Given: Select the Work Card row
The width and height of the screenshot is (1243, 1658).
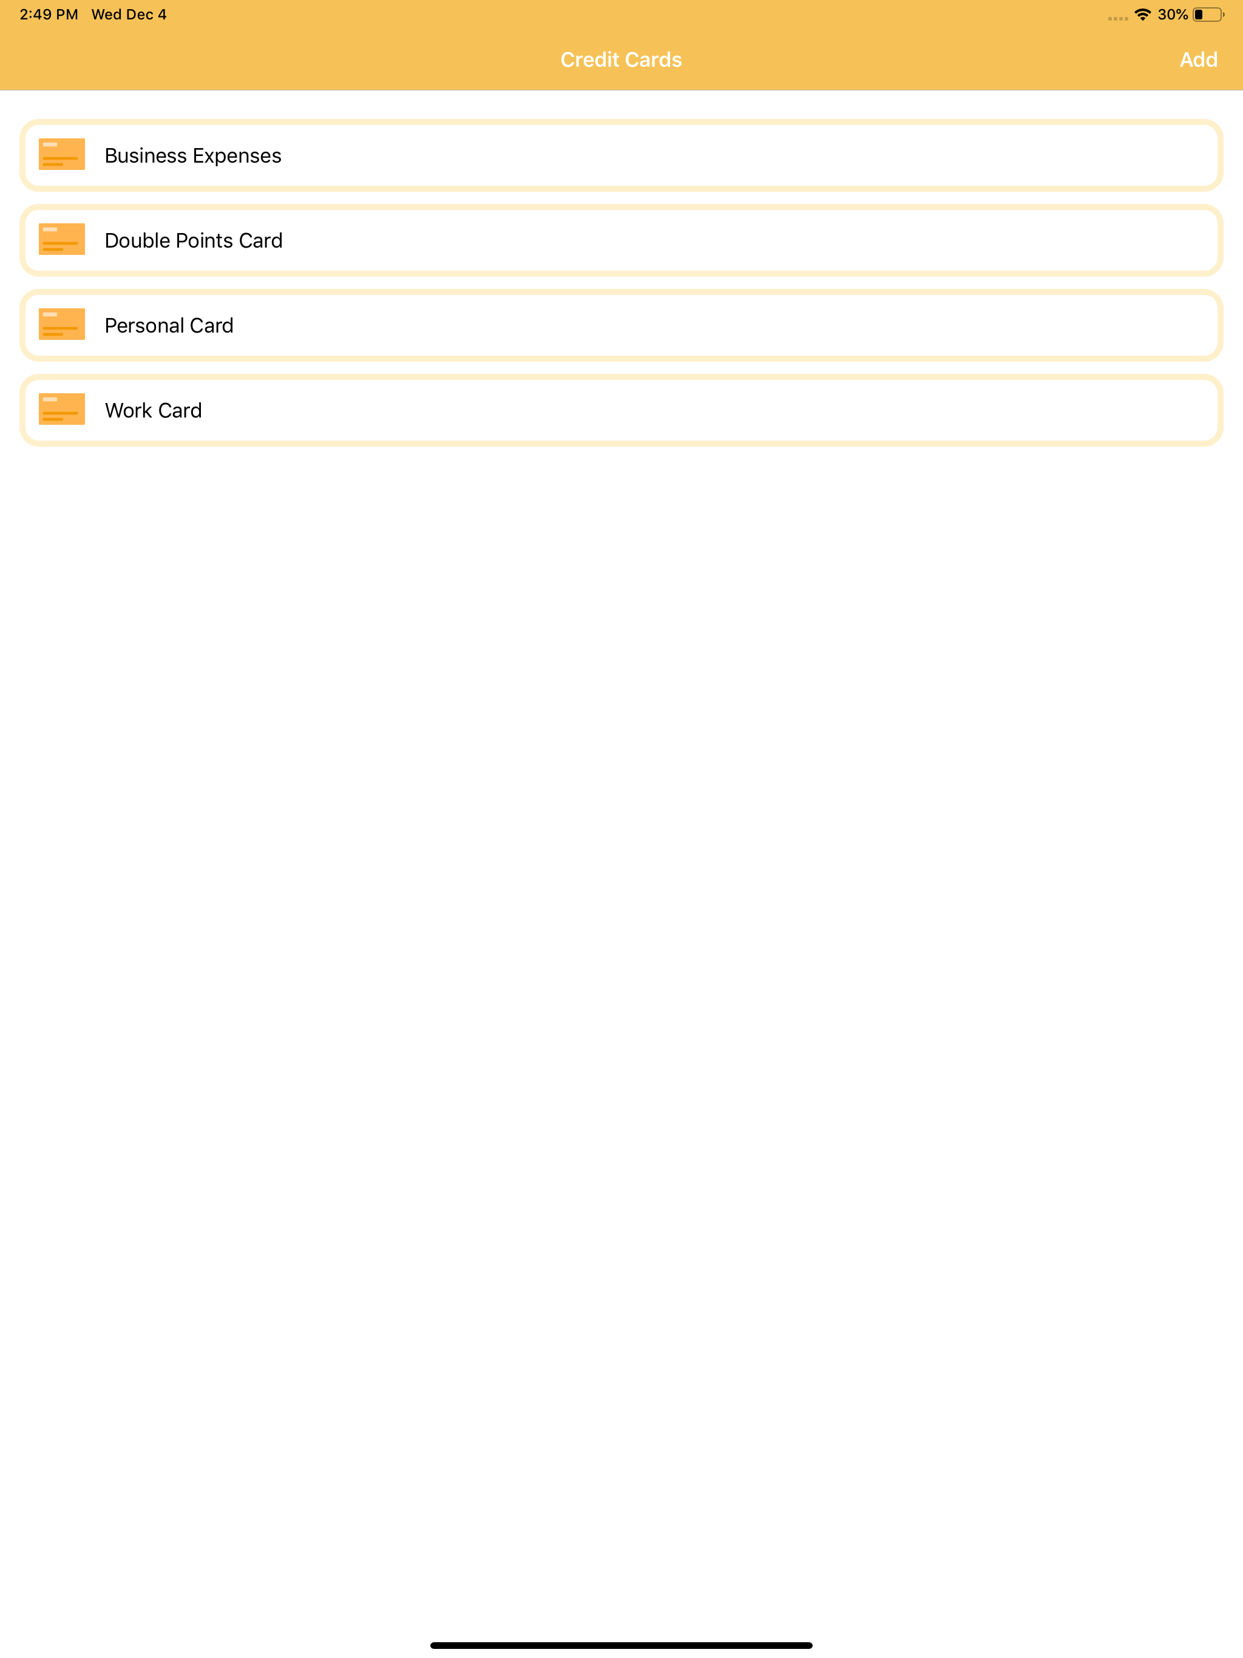Looking at the screenshot, I should click(621, 410).
